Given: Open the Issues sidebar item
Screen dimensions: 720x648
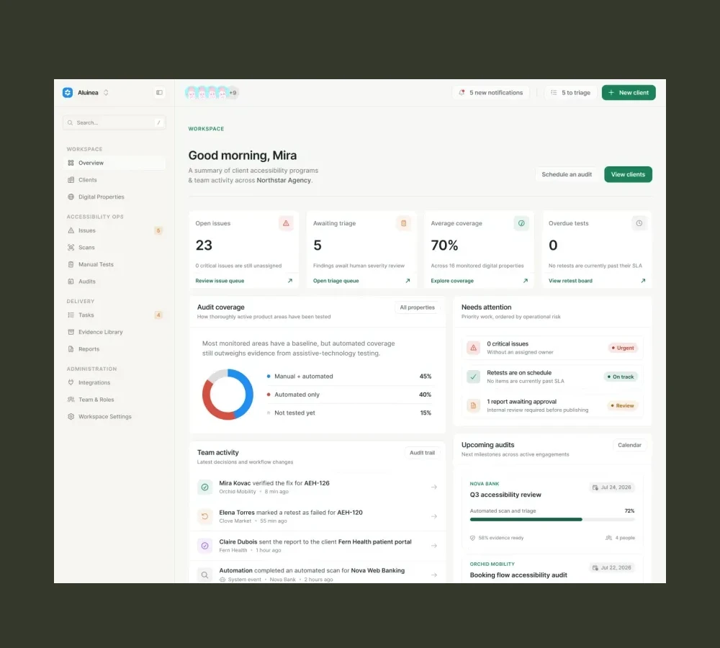Looking at the screenshot, I should pos(114,230).
